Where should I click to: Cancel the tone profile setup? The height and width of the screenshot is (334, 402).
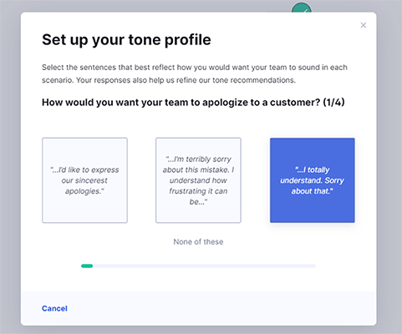point(54,308)
